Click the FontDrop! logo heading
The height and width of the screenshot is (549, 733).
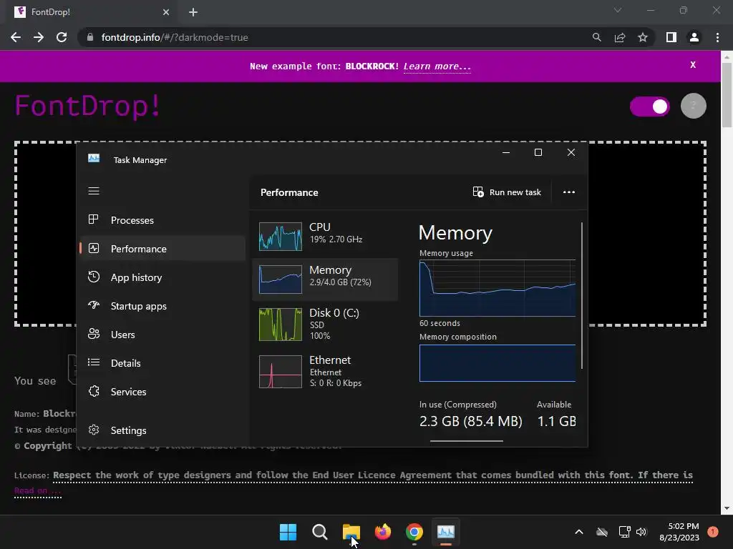click(x=88, y=106)
